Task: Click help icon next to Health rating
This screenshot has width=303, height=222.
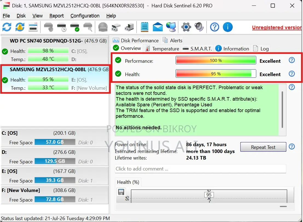Action: pos(292,74)
